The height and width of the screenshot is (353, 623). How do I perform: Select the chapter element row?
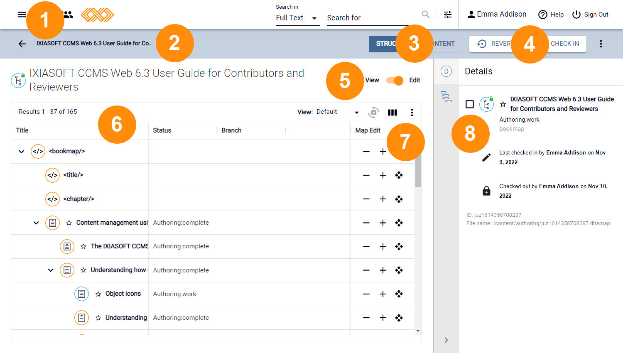tap(213, 199)
